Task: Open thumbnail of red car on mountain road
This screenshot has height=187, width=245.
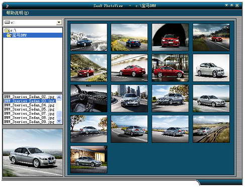Action: 89,68
